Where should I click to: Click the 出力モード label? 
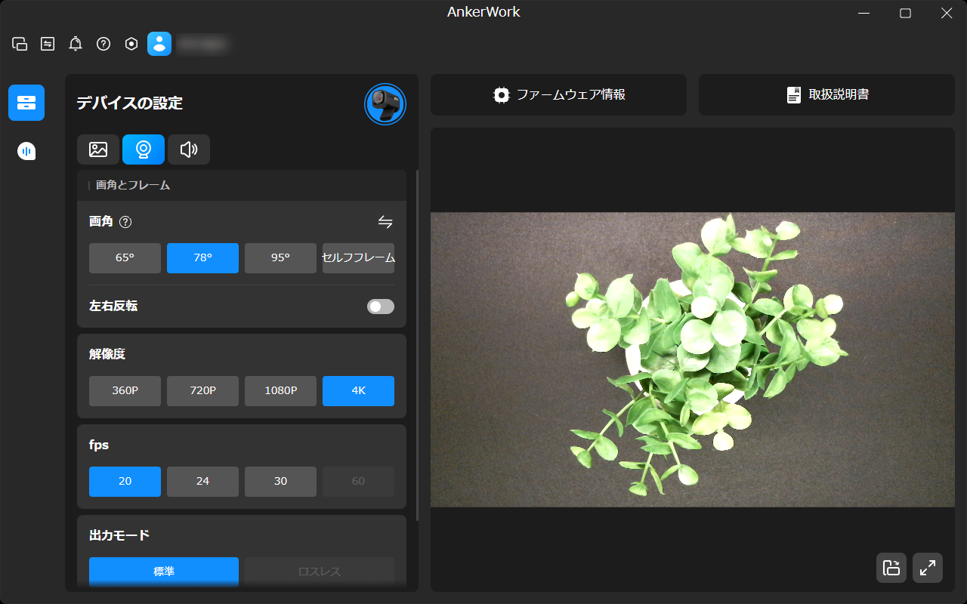[x=119, y=535]
